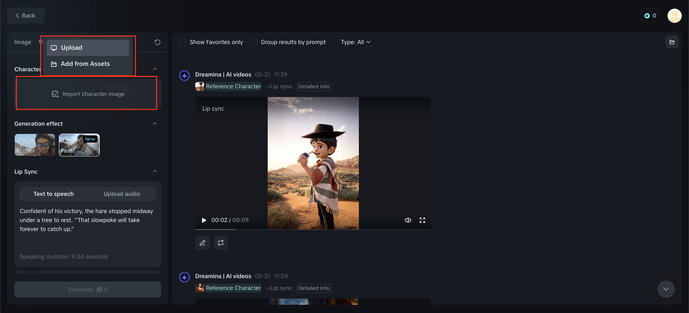Click the Generate button
This screenshot has height=313, width=689.
(x=88, y=289)
